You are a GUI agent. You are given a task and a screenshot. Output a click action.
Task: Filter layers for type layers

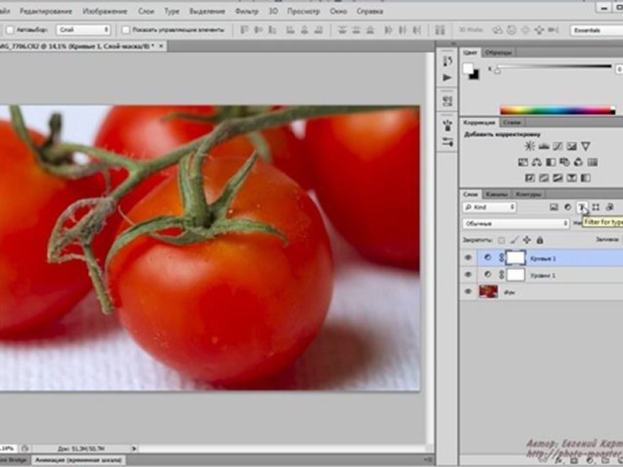click(581, 207)
